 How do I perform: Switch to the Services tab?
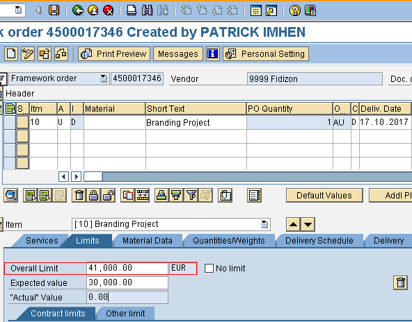pyautogui.click(x=42, y=241)
